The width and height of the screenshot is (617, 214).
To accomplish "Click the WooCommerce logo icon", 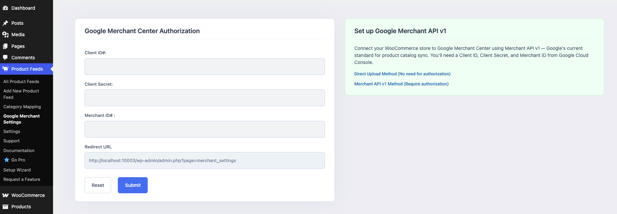I will pyautogui.click(x=5, y=195).
